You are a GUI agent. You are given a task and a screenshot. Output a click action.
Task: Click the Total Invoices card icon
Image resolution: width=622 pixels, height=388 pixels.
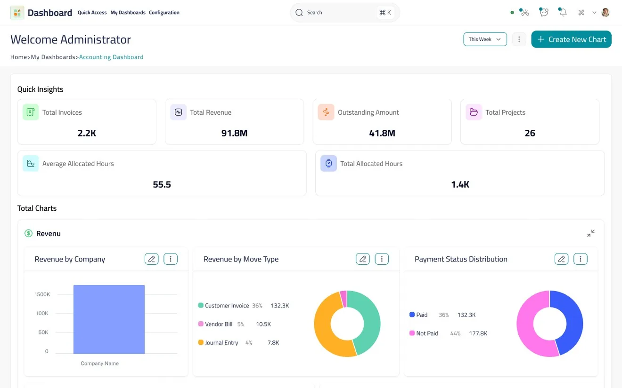(x=31, y=112)
